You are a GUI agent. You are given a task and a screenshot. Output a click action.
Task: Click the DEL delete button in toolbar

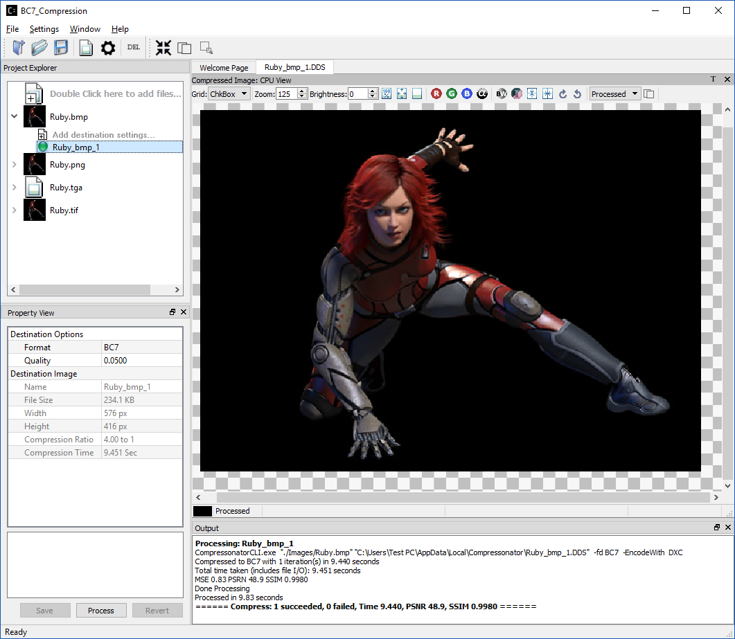[133, 48]
